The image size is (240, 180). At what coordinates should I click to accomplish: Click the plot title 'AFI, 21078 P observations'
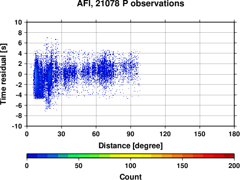pyautogui.click(x=131, y=3)
